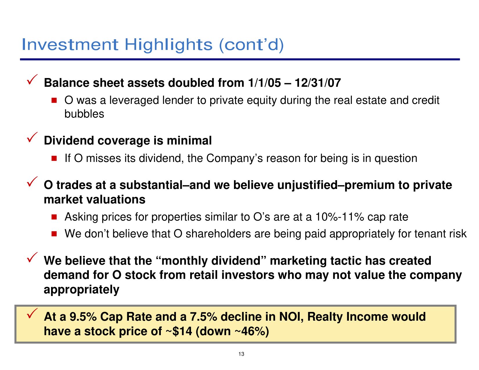This screenshot has width=479, height=370.
Task: Click the red bullet before "Asking prices for properties"
Action: coord(54,217)
